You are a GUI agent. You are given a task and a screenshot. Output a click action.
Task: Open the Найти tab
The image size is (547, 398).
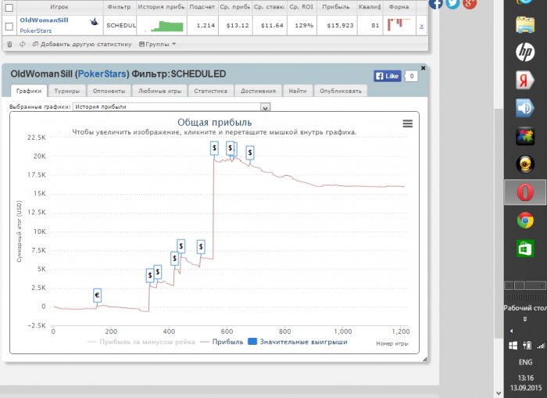[297, 91]
